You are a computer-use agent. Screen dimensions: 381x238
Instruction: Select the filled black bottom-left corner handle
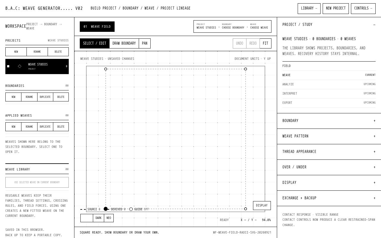(106, 209)
